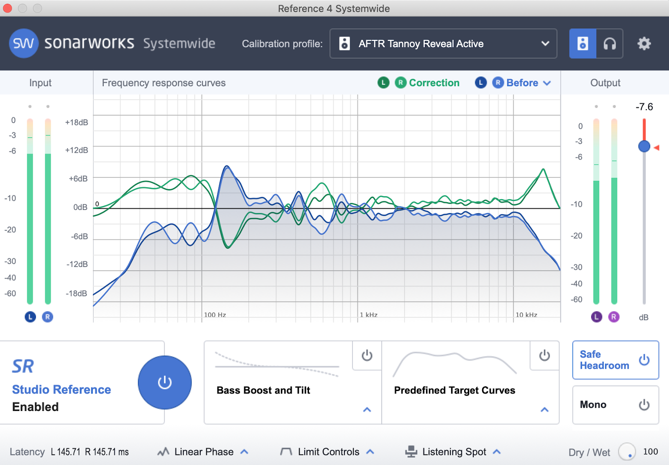Click Limit Controls curve icon
The height and width of the screenshot is (465, 669).
pos(286,452)
